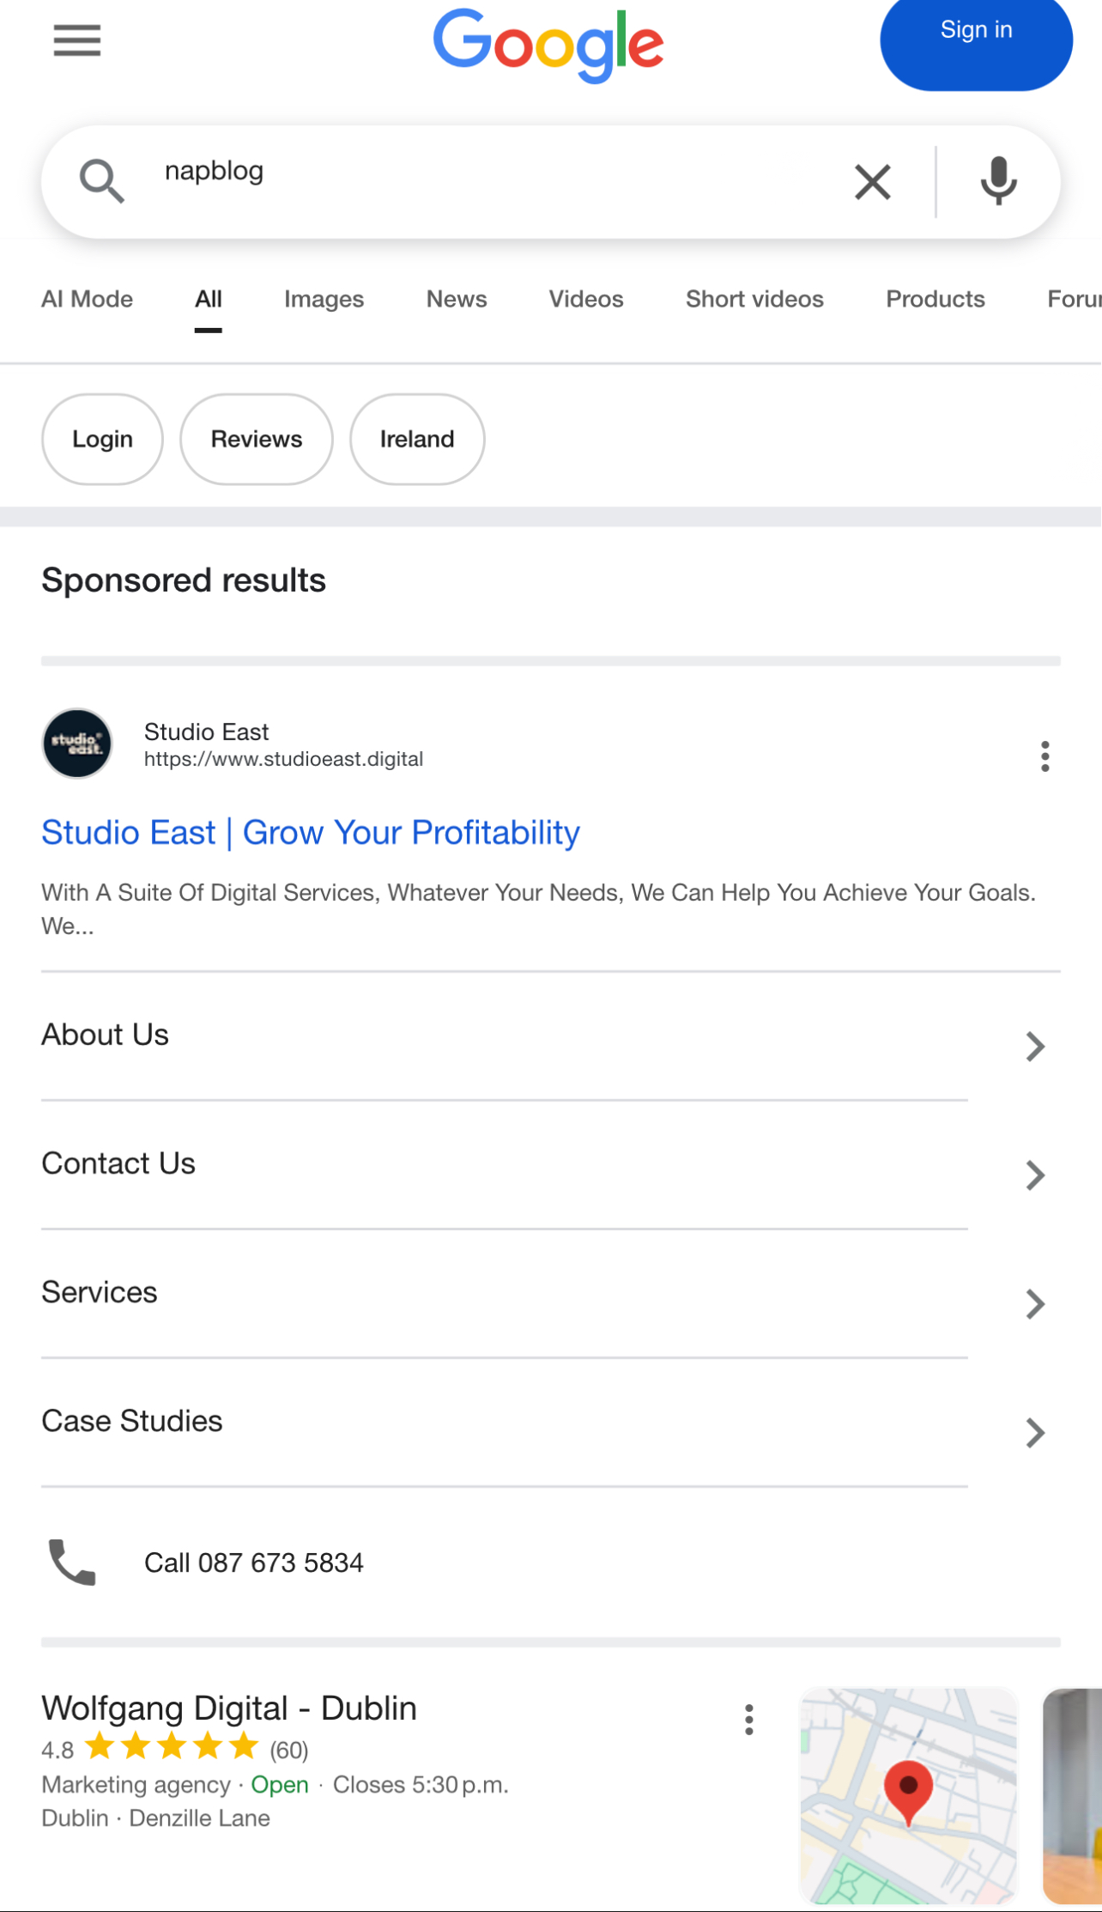Focus the napblog search input field
Image resolution: width=1102 pixels, height=1912 pixels.
click(x=481, y=172)
